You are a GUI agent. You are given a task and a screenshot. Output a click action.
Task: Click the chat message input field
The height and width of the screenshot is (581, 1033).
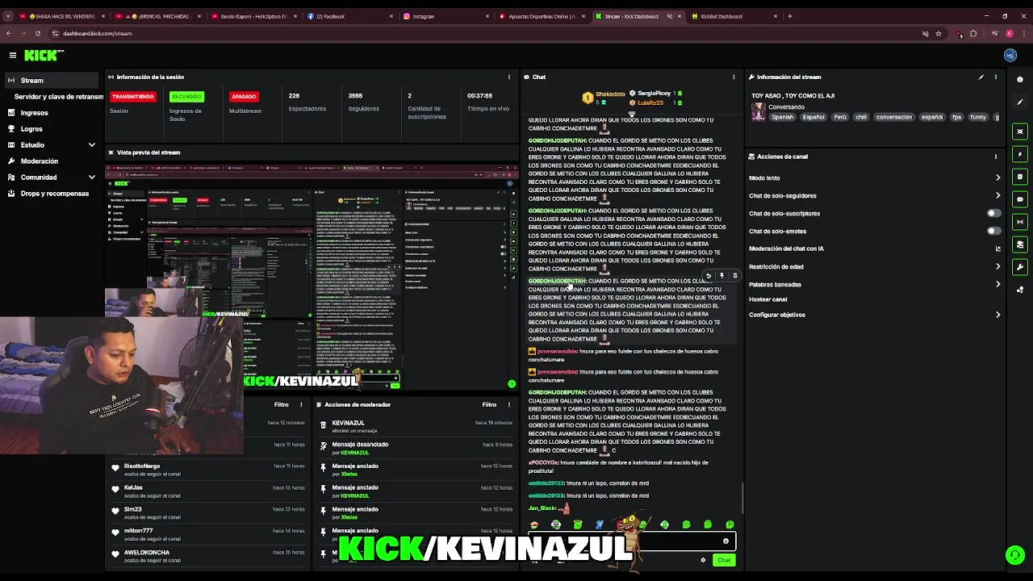pyautogui.click(x=631, y=541)
